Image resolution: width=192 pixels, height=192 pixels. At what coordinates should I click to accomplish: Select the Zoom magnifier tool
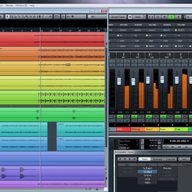click(27, 17)
